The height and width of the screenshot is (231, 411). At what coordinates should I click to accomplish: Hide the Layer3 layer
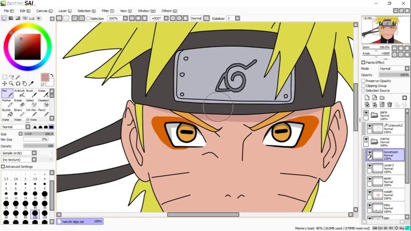[x=369, y=165]
